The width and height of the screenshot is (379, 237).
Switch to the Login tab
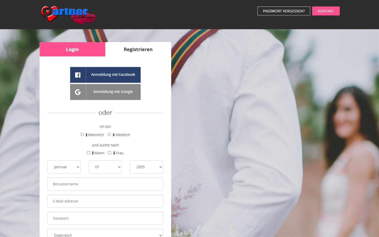tap(72, 49)
